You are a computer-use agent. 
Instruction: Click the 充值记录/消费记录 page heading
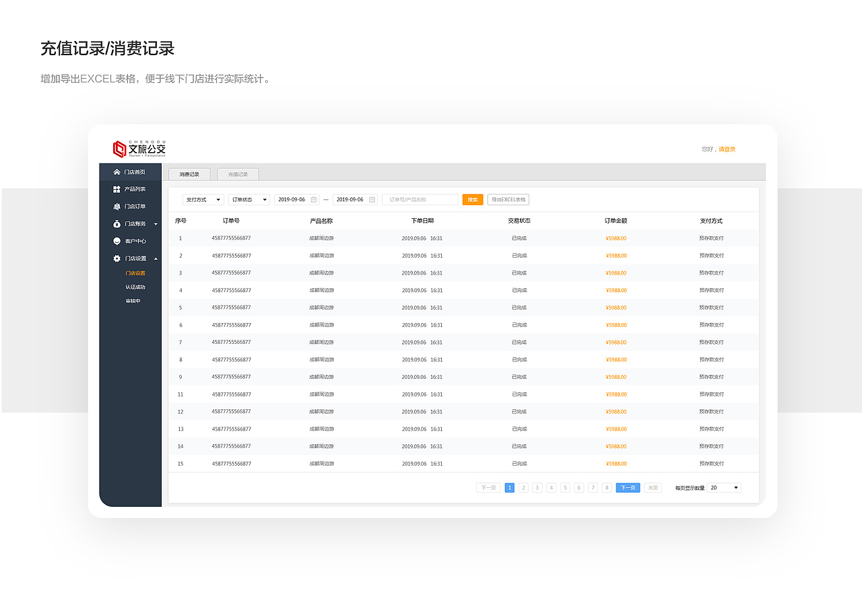[108, 48]
